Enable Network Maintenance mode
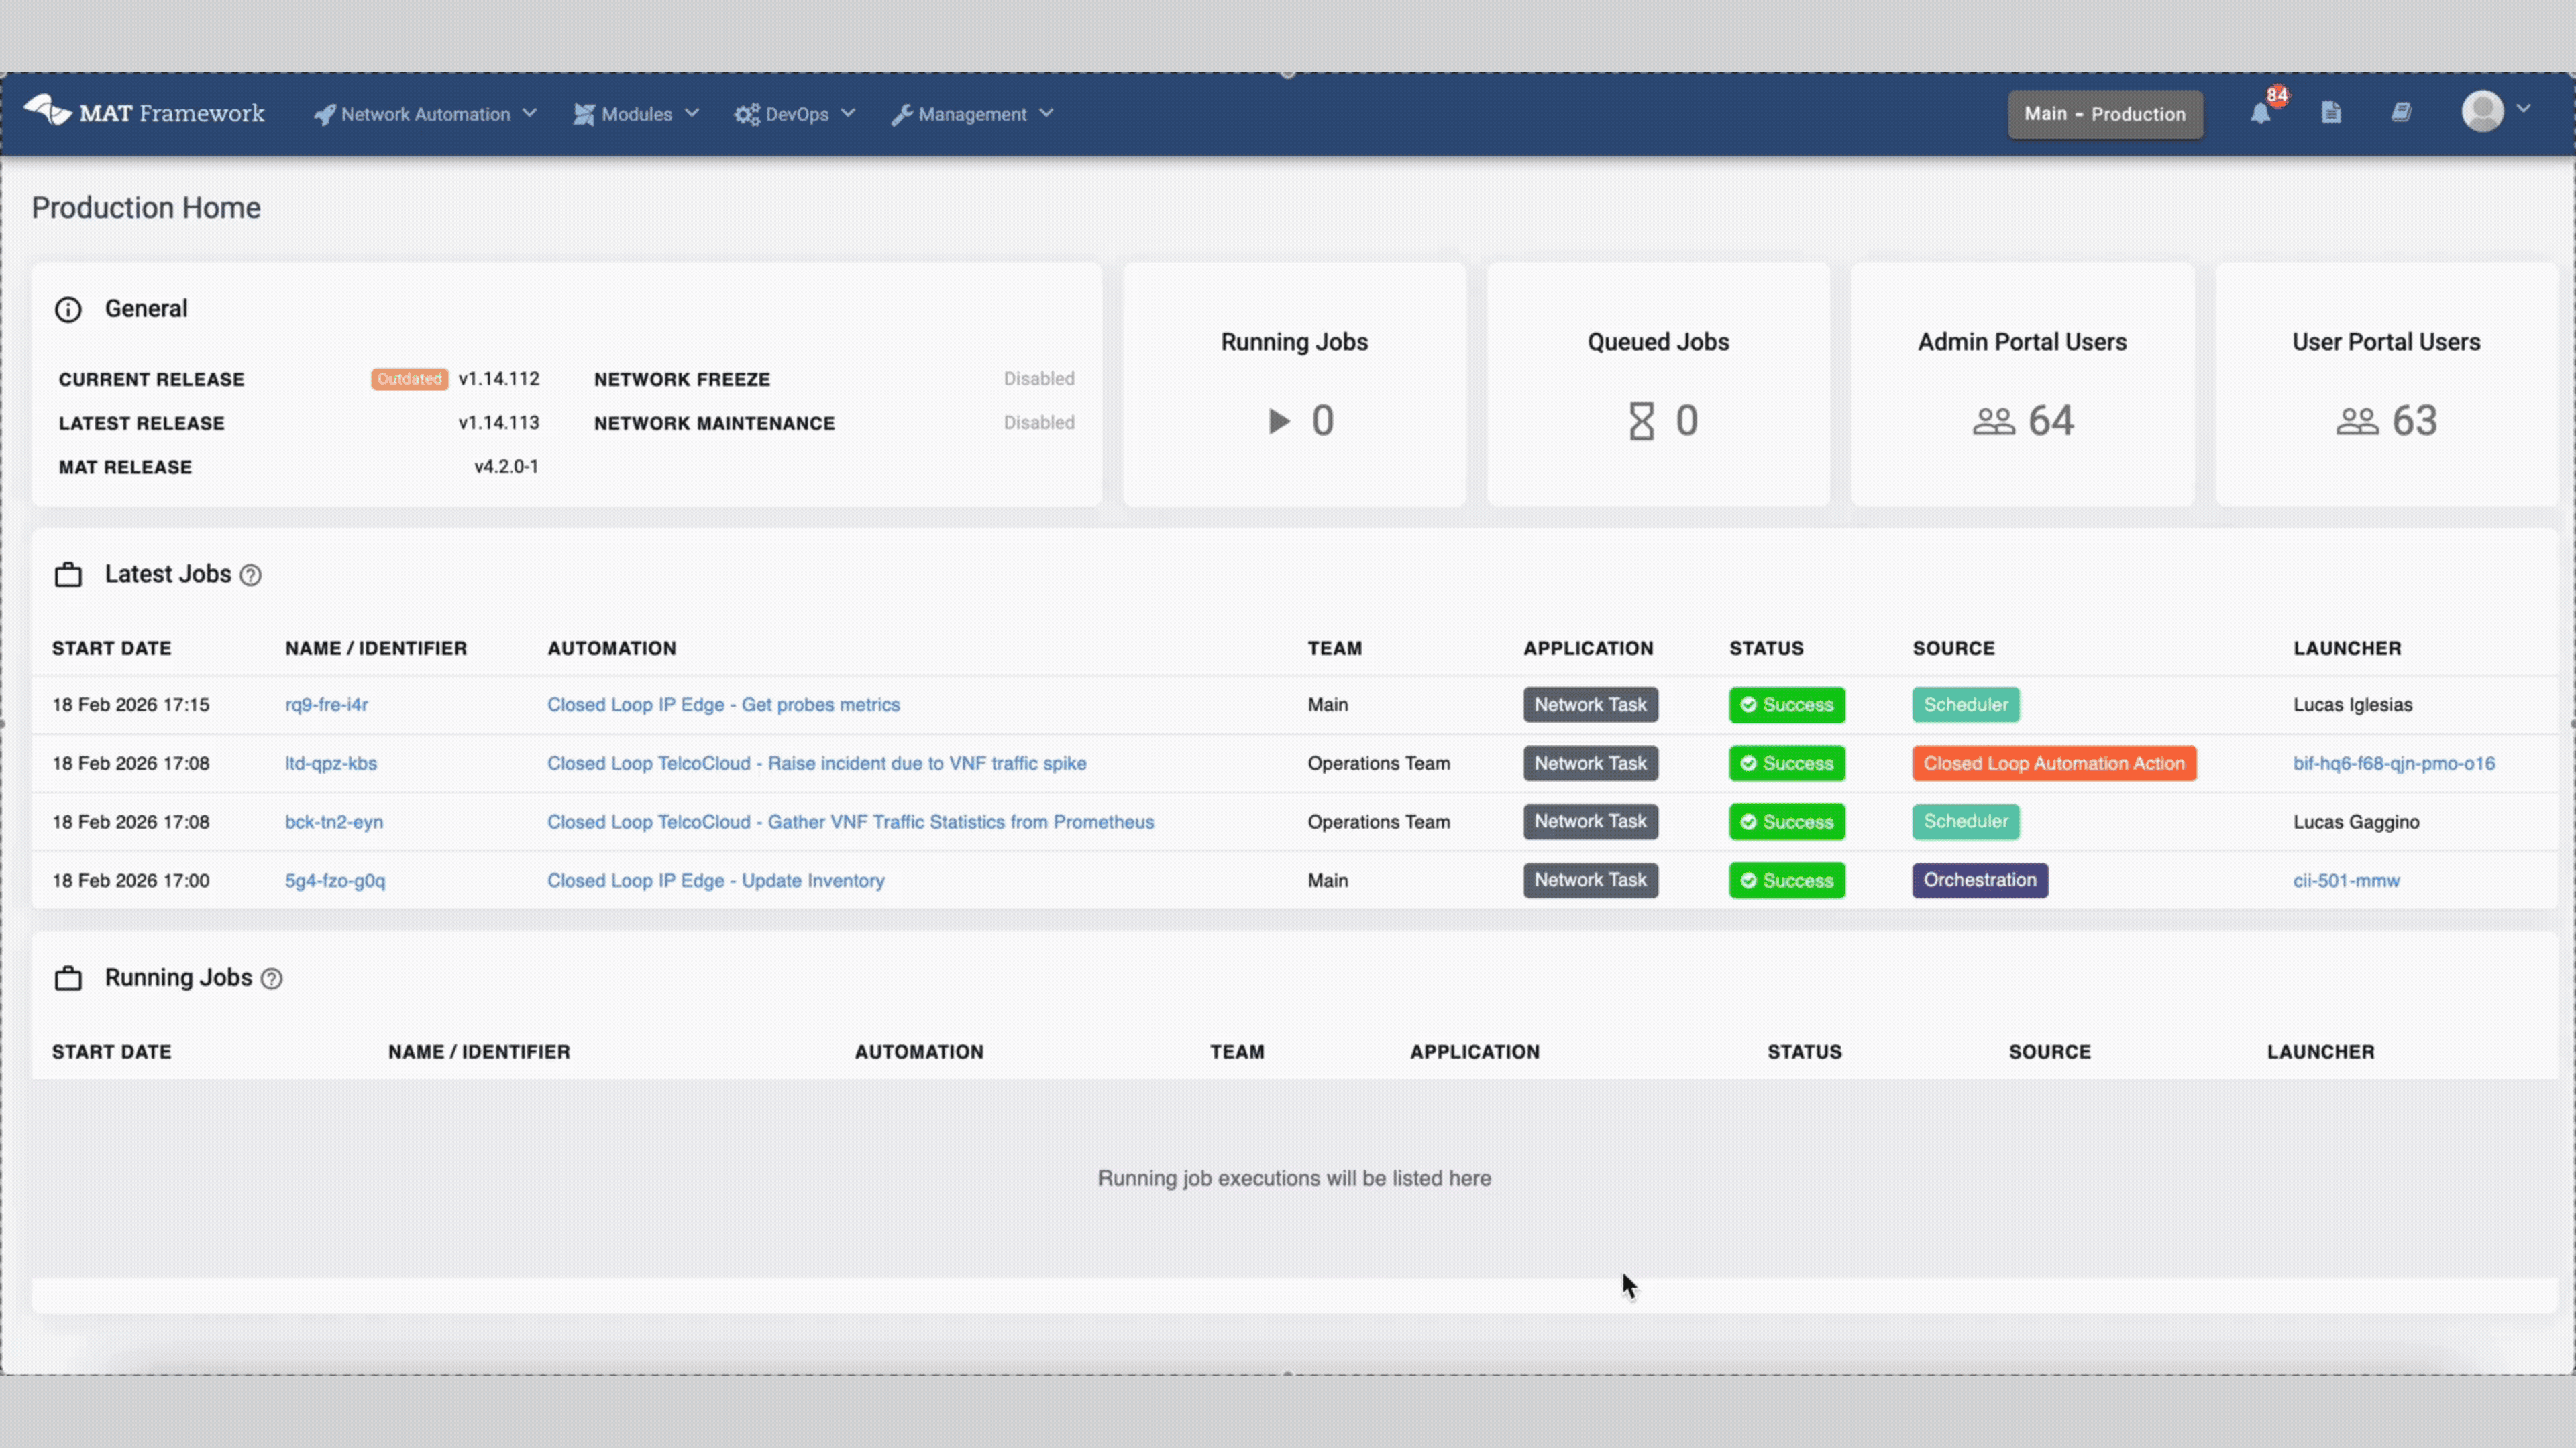 pos(1038,423)
